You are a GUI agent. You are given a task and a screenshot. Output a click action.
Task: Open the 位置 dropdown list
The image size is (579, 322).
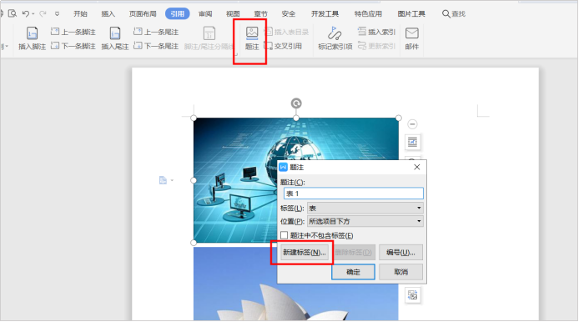click(365, 221)
